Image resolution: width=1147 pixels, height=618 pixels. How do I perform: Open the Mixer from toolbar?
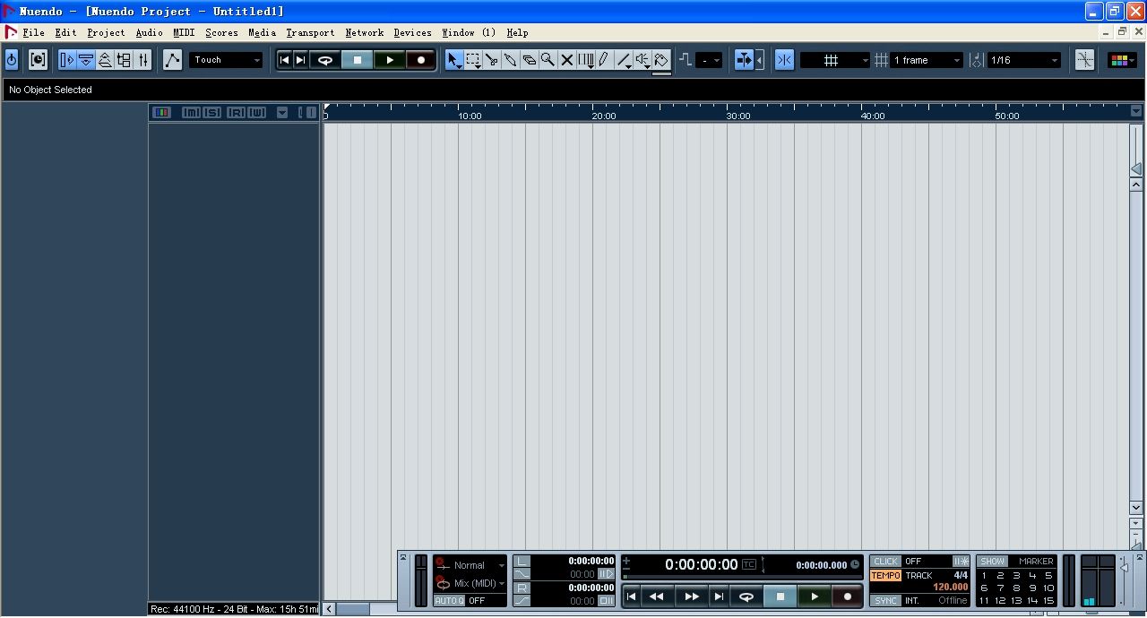coord(143,60)
